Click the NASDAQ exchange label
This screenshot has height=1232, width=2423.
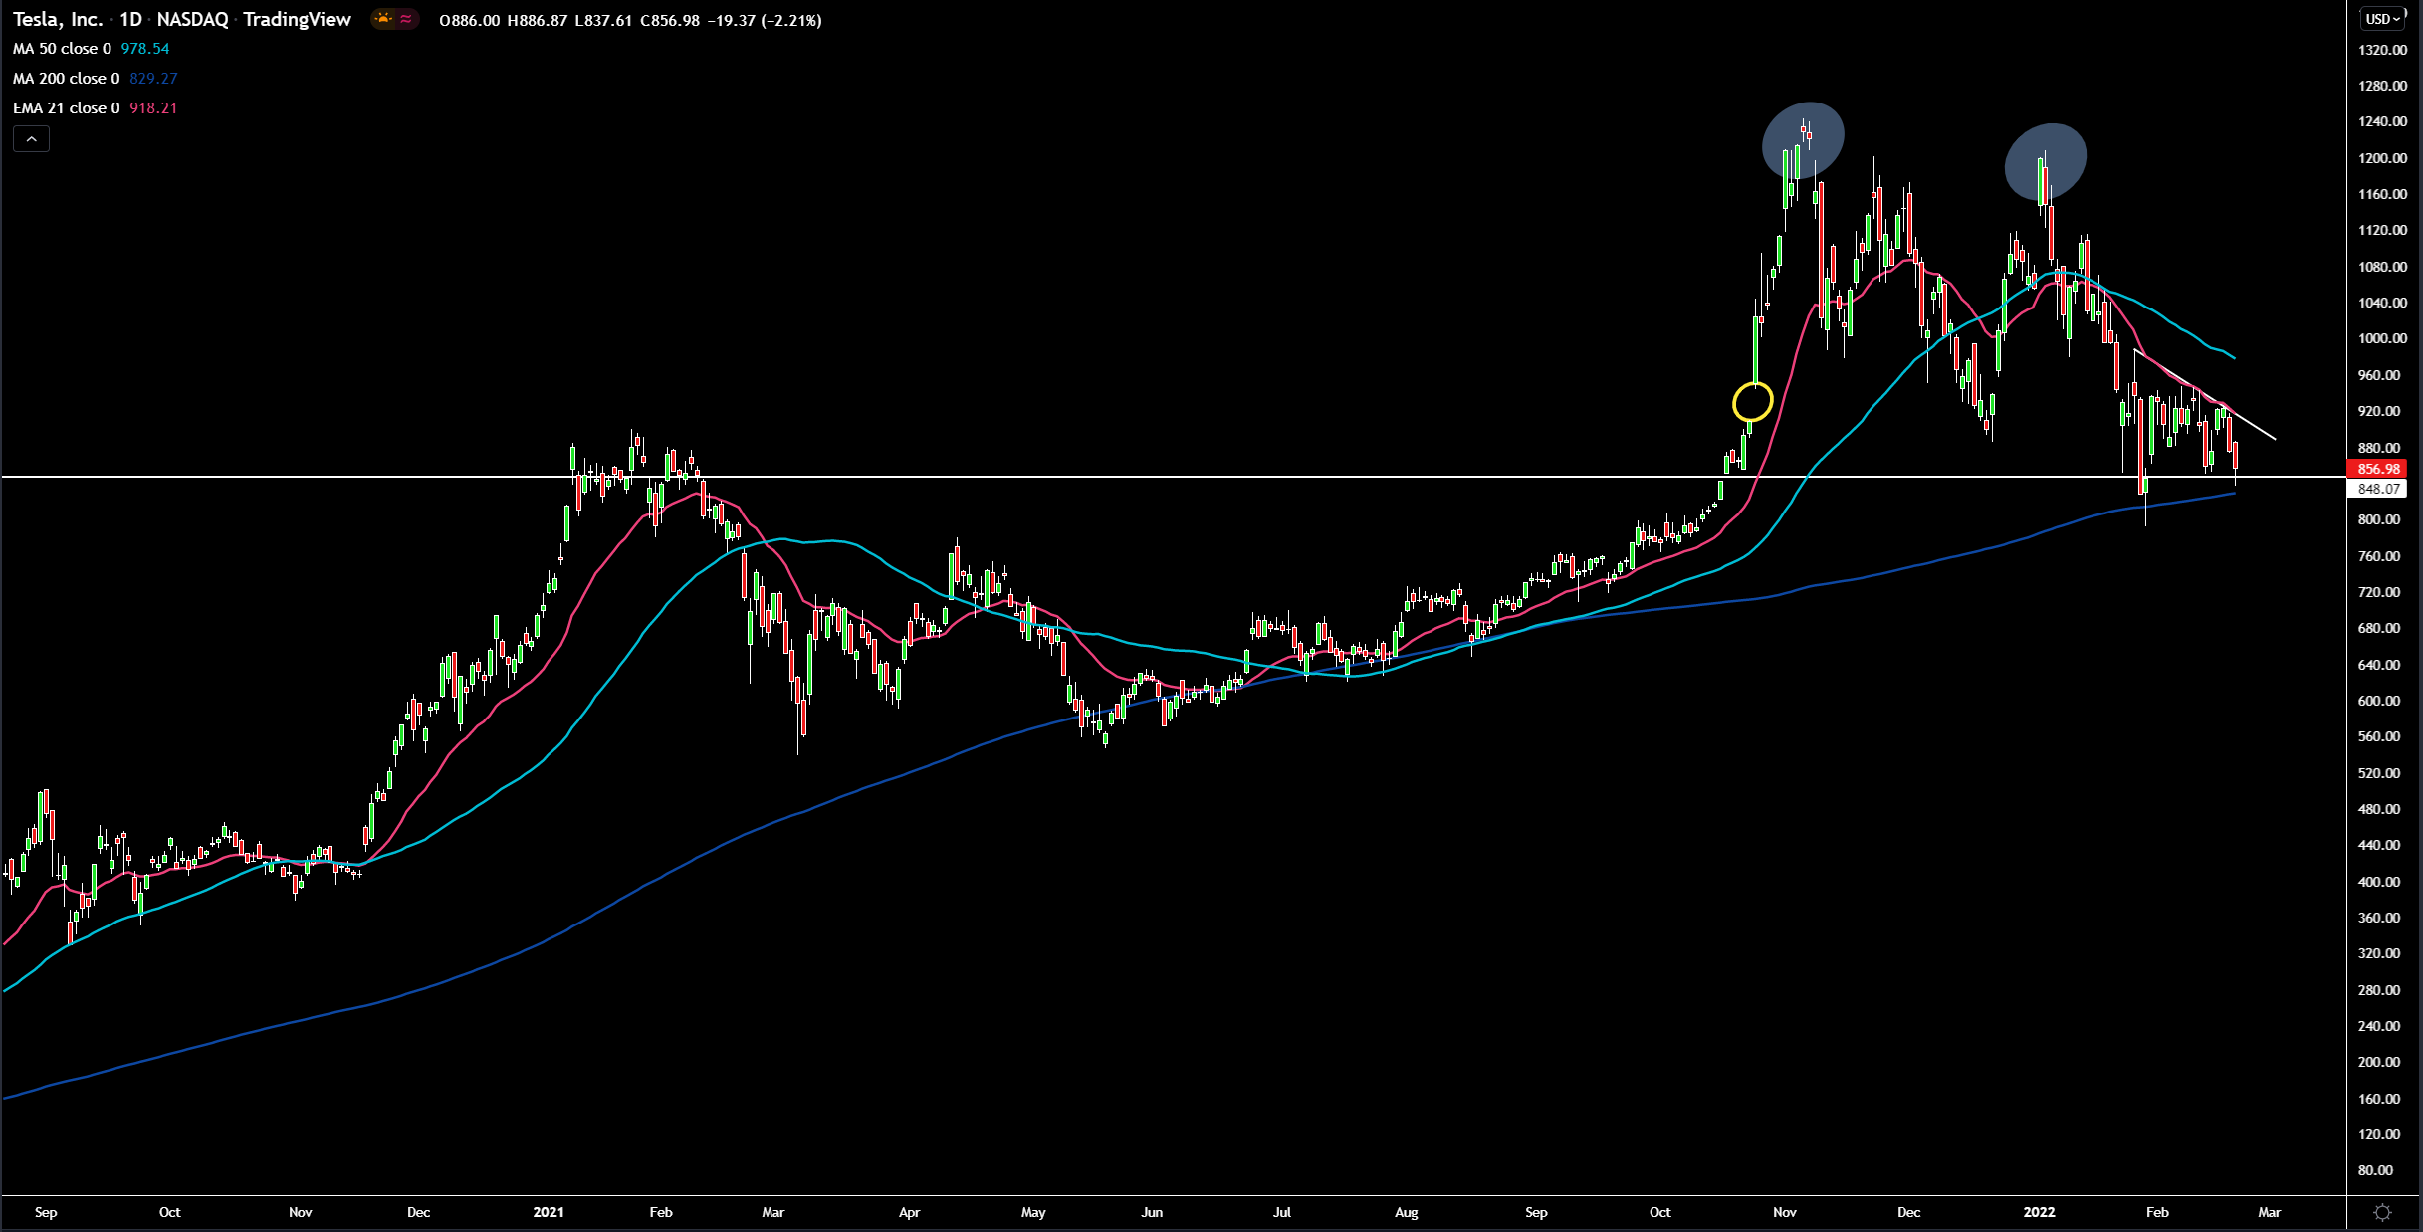coord(192,19)
